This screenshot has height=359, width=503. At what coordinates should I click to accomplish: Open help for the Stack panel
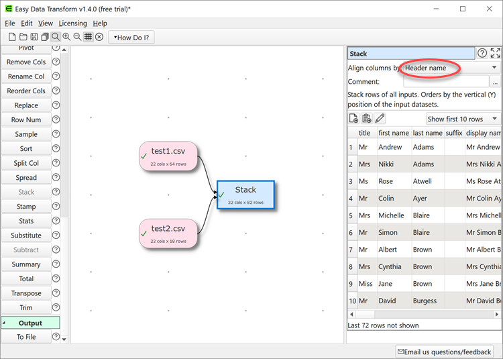482,54
